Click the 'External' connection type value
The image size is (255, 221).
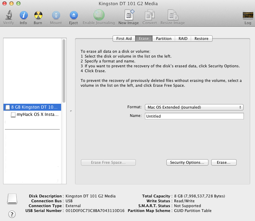pyautogui.click(x=73, y=206)
